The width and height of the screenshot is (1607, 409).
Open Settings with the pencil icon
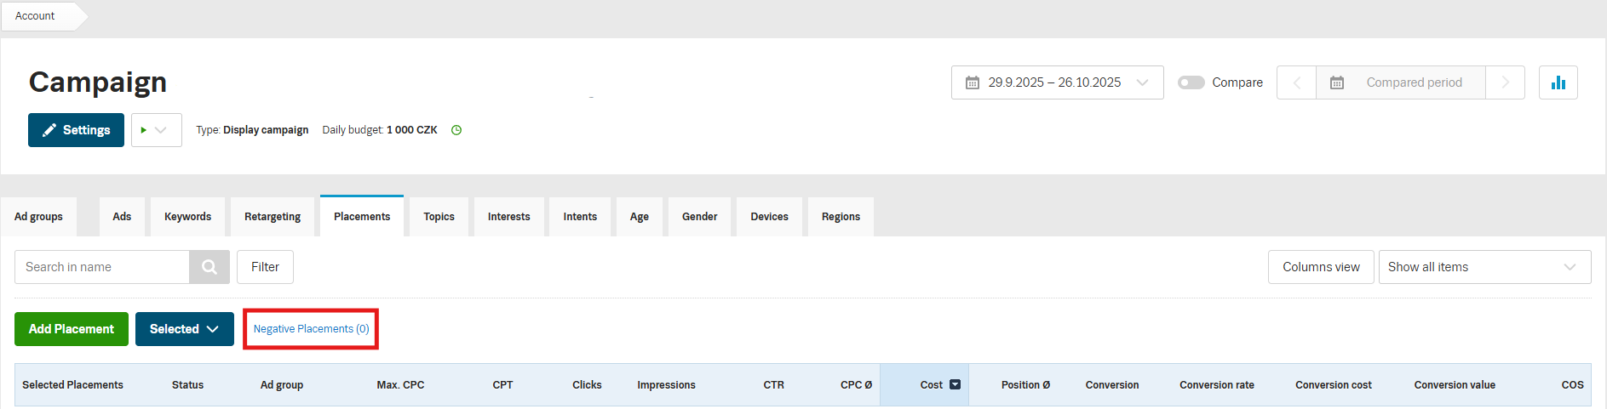coord(76,130)
